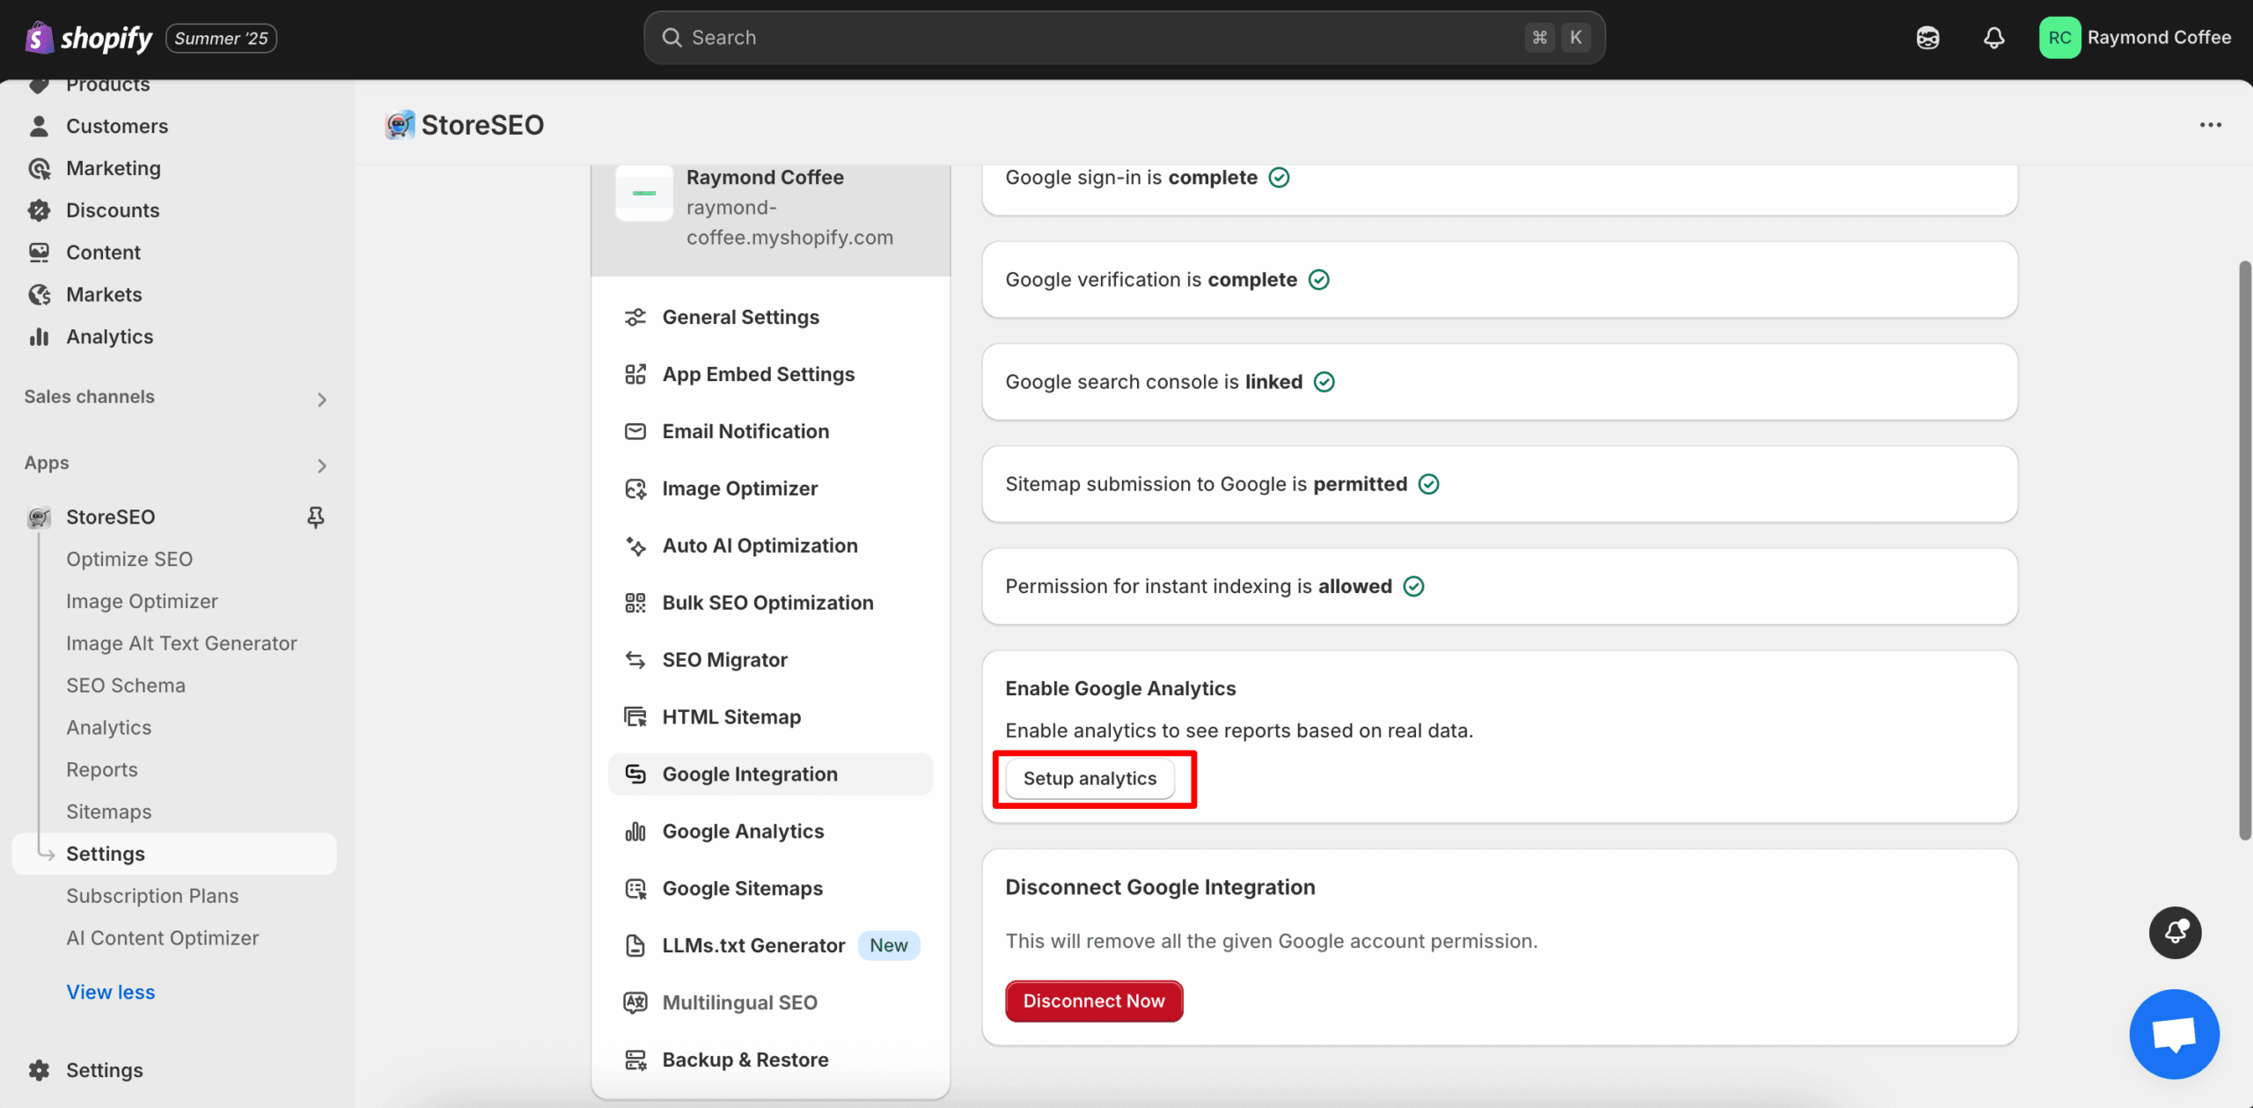Click the HTML Sitemap icon

coord(635,718)
